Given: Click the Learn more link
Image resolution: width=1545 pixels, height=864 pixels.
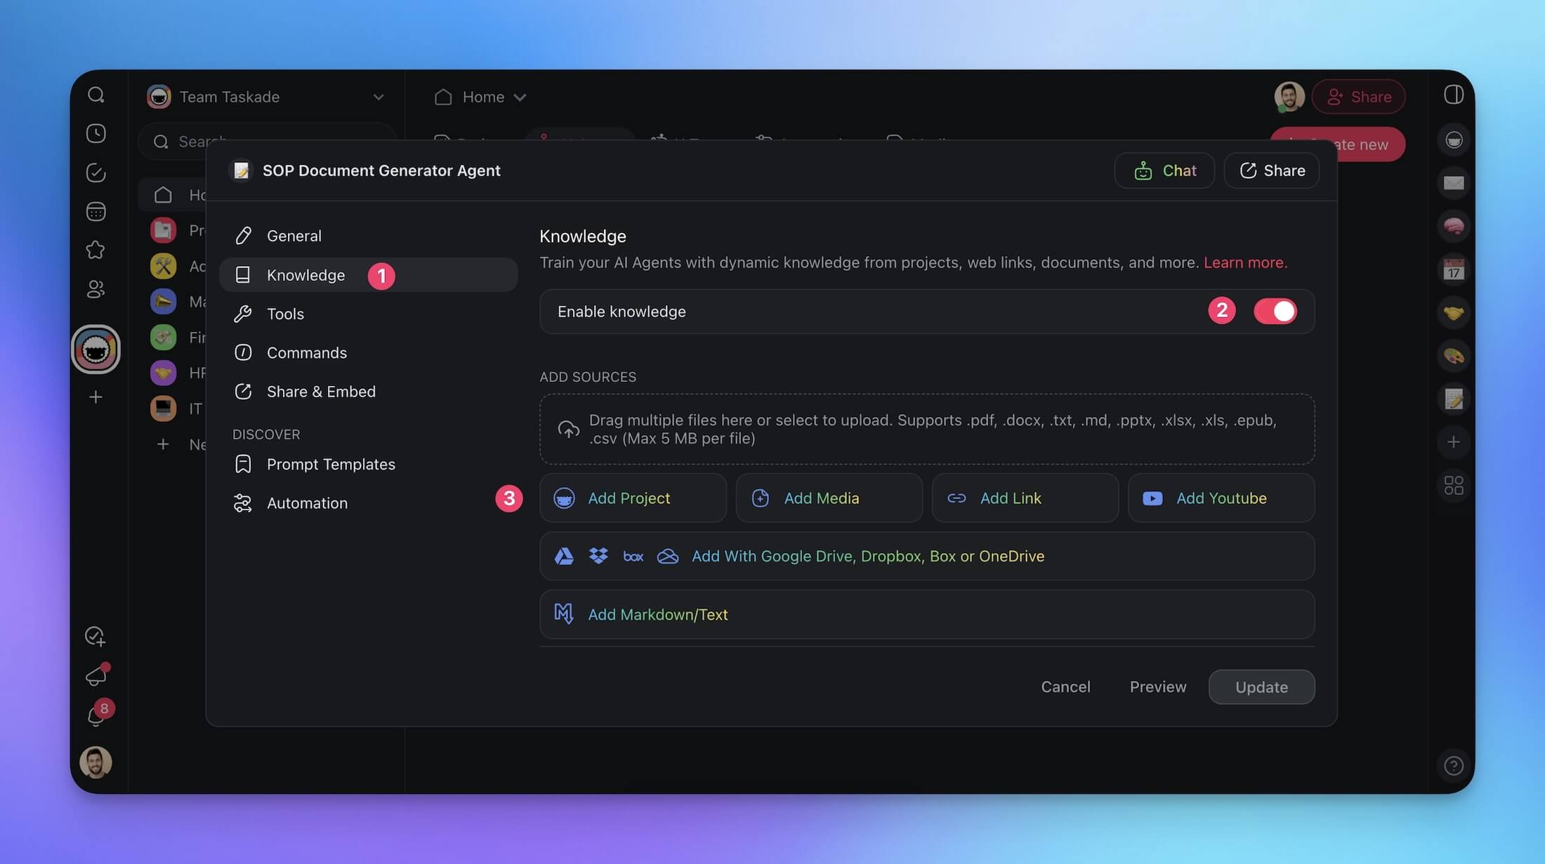Looking at the screenshot, I should [x=1244, y=262].
